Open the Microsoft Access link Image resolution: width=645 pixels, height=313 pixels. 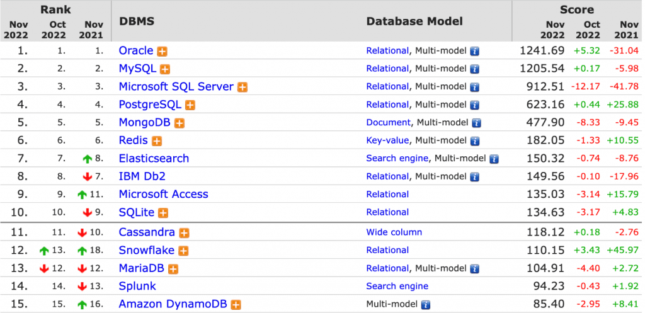click(163, 194)
